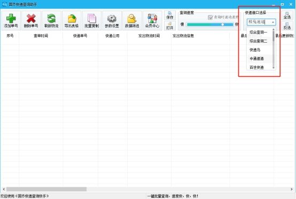Choose 综合查询一 from dropdown list
This screenshot has width=296, height=199.
pyautogui.click(x=260, y=32)
